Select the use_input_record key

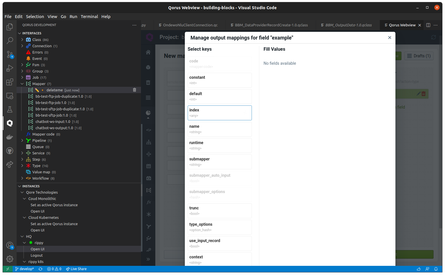point(220,243)
